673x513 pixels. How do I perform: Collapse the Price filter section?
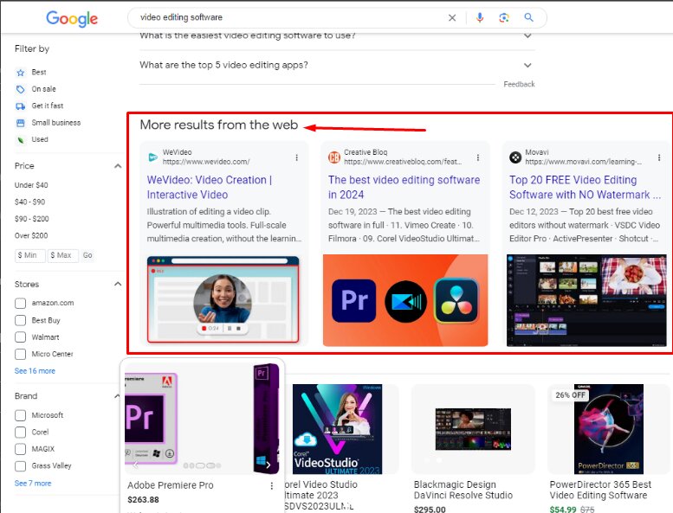(x=118, y=165)
